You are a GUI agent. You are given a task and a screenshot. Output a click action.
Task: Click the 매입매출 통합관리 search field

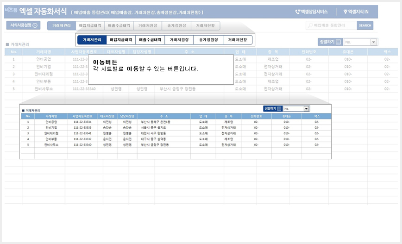point(331,25)
